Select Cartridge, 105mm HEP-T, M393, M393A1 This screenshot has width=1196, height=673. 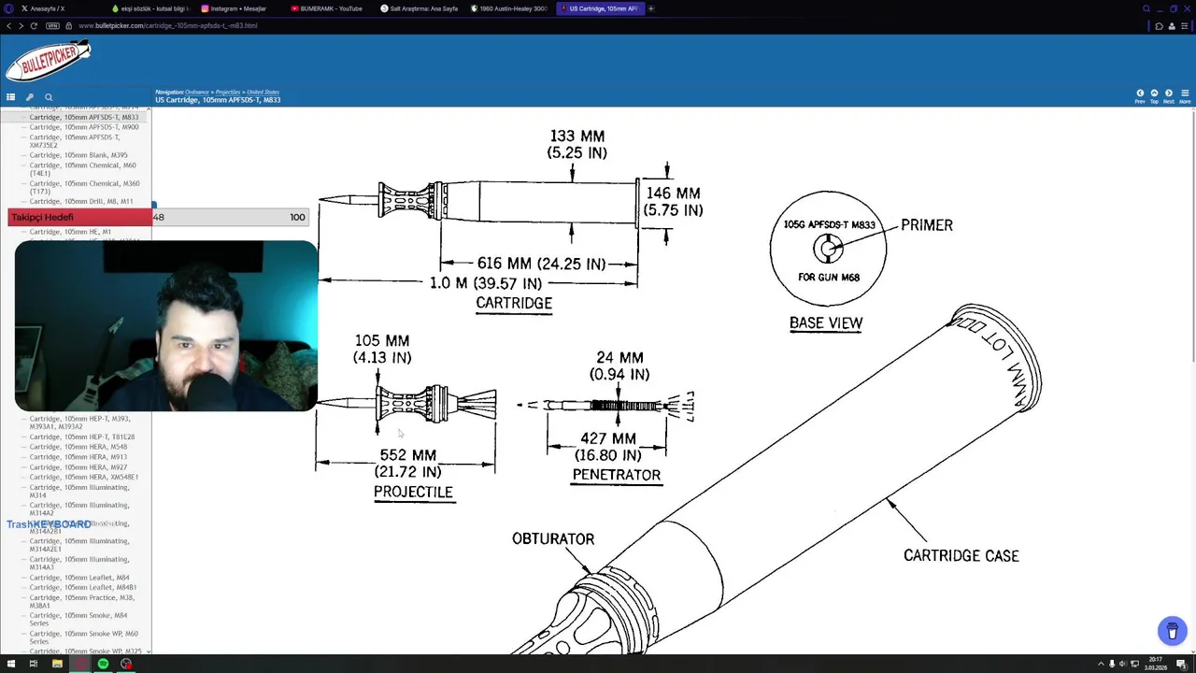[x=80, y=422]
